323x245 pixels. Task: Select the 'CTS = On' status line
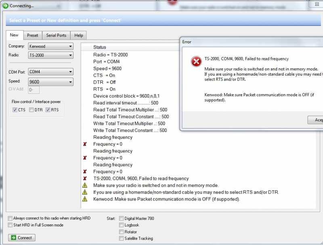(x=104, y=76)
